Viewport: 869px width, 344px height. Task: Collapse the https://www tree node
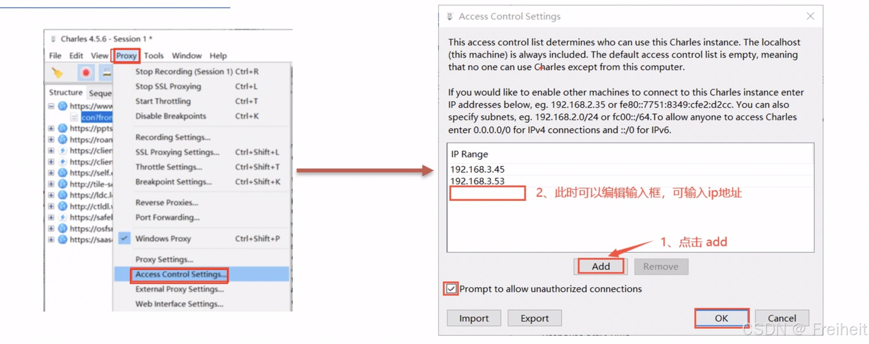tap(51, 106)
